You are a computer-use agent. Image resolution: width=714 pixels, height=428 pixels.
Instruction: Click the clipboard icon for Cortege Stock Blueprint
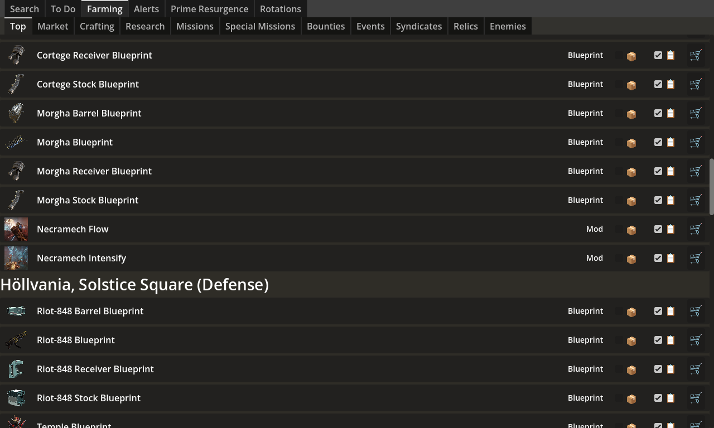tap(670, 84)
